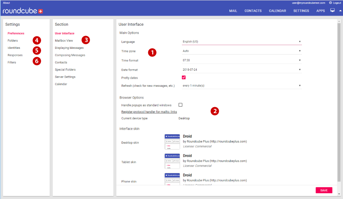Go to CONTACTS in the top navigation
This screenshot has height=199, width=343.
(253, 11)
